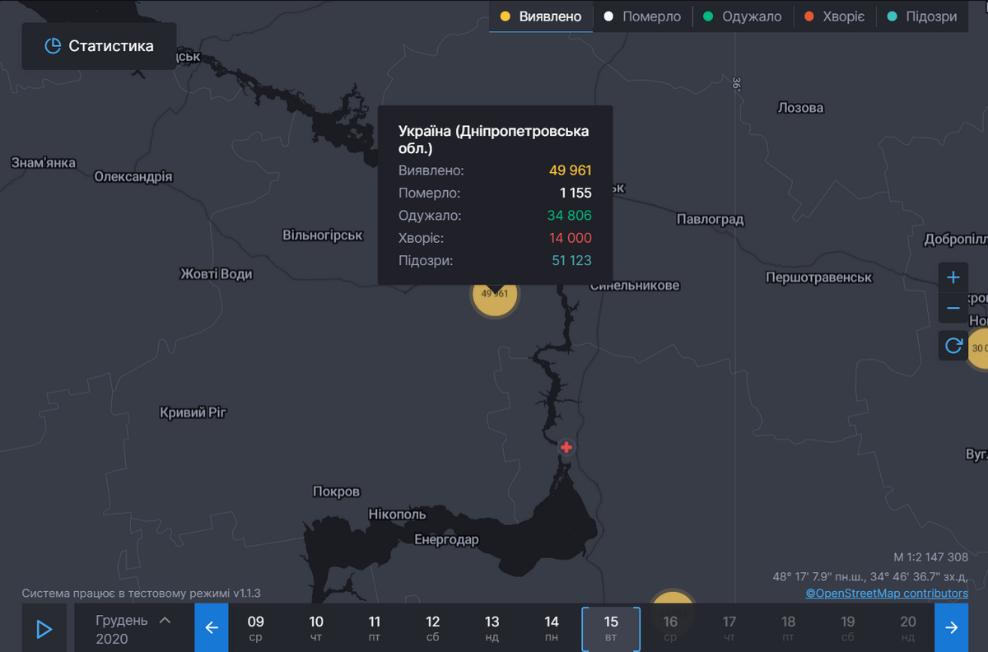988x652 pixels.
Task: Click the Підозри value 51 123
Action: 571,260
